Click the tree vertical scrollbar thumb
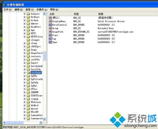This screenshot has height=129, width=158. click(x=44, y=56)
